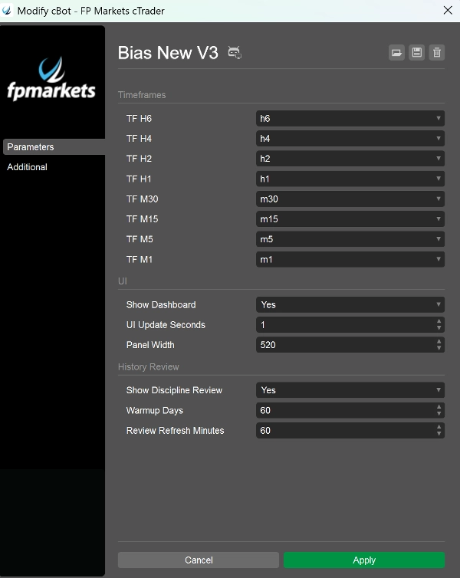
Task: Decrease UI Update Seconds with down arrow
Action: pyautogui.click(x=439, y=328)
